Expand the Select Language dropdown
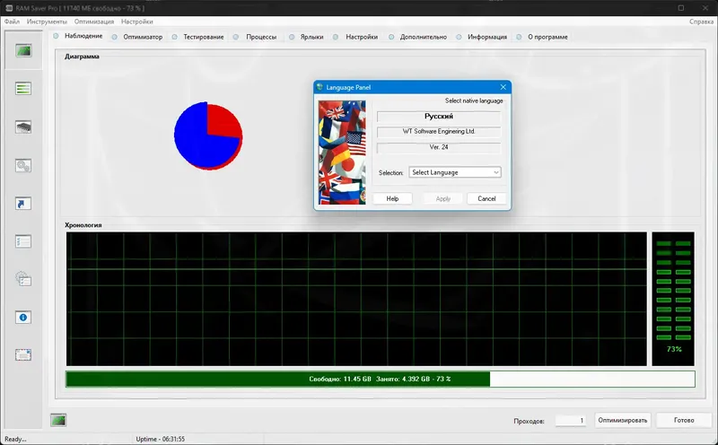Viewport: 718px width, 445px height. pos(455,172)
